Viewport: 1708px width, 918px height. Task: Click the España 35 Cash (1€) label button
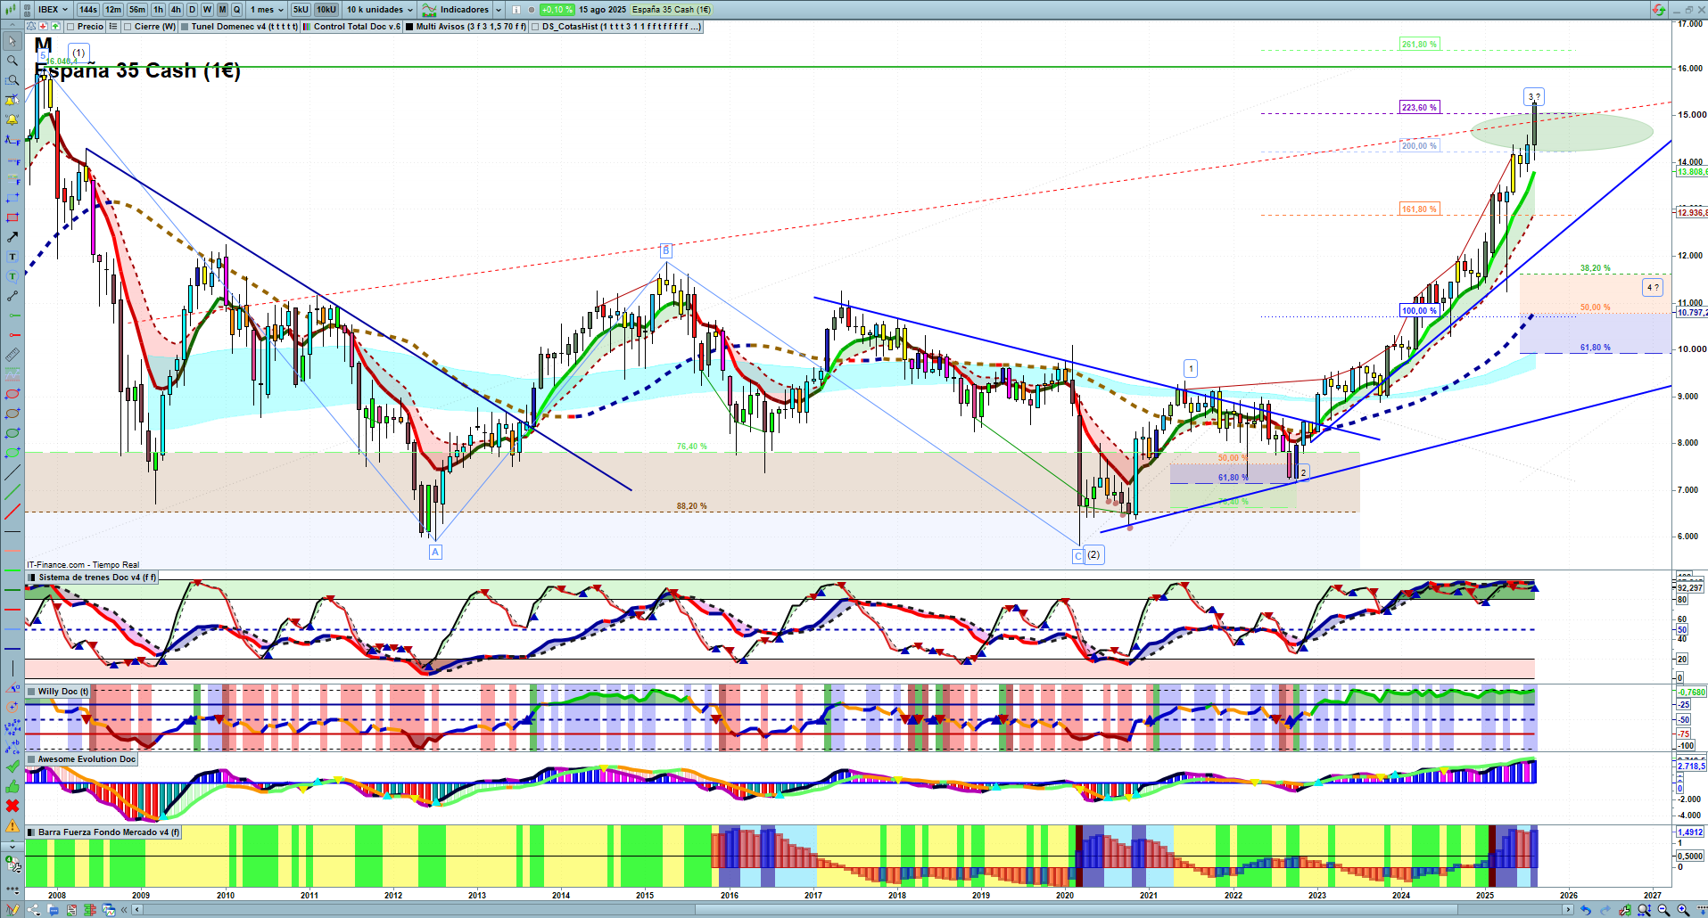pos(672,10)
